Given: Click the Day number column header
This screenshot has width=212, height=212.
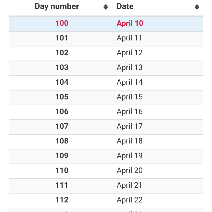Looking at the screenshot, I should point(57,6).
